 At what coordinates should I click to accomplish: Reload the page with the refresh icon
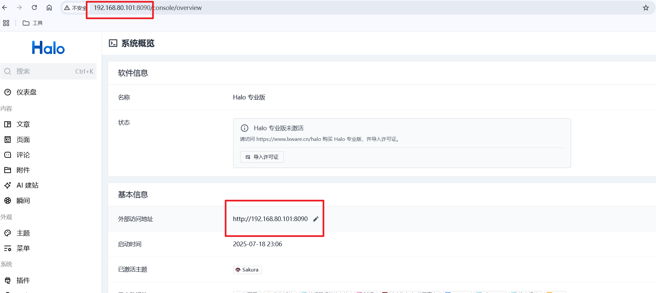coord(34,8)
